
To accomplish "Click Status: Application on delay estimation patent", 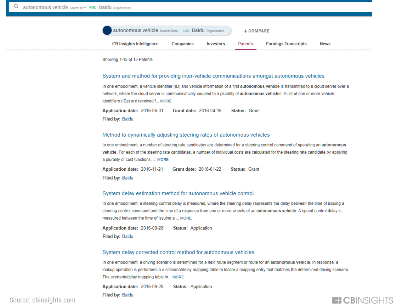I will click(193, 228).
